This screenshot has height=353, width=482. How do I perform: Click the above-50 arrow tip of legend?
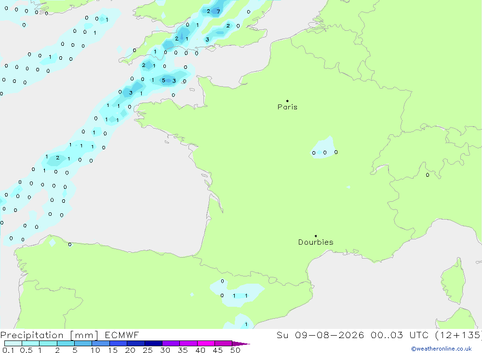[241, 344]
